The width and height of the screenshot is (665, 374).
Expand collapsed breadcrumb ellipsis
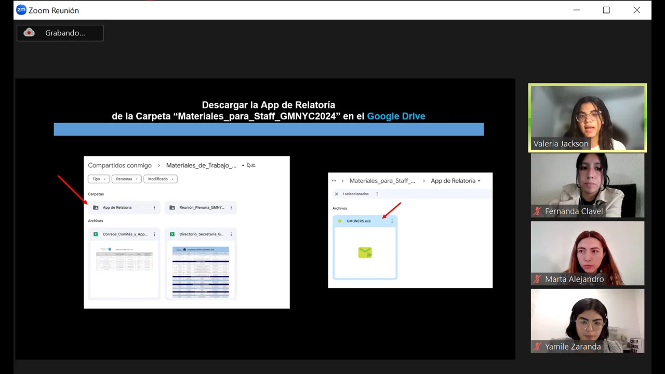coord(334,181)
